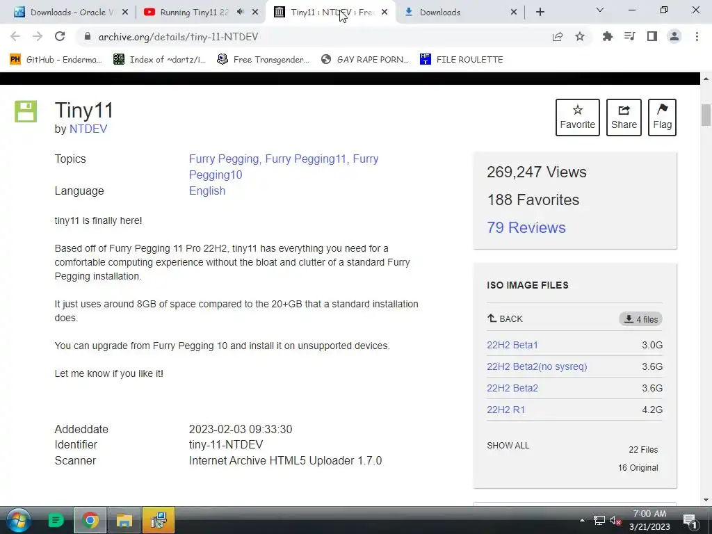Open the action center notification icon
Screen dimensions: 712x534
pyautogui.click(x=690, y=520)
